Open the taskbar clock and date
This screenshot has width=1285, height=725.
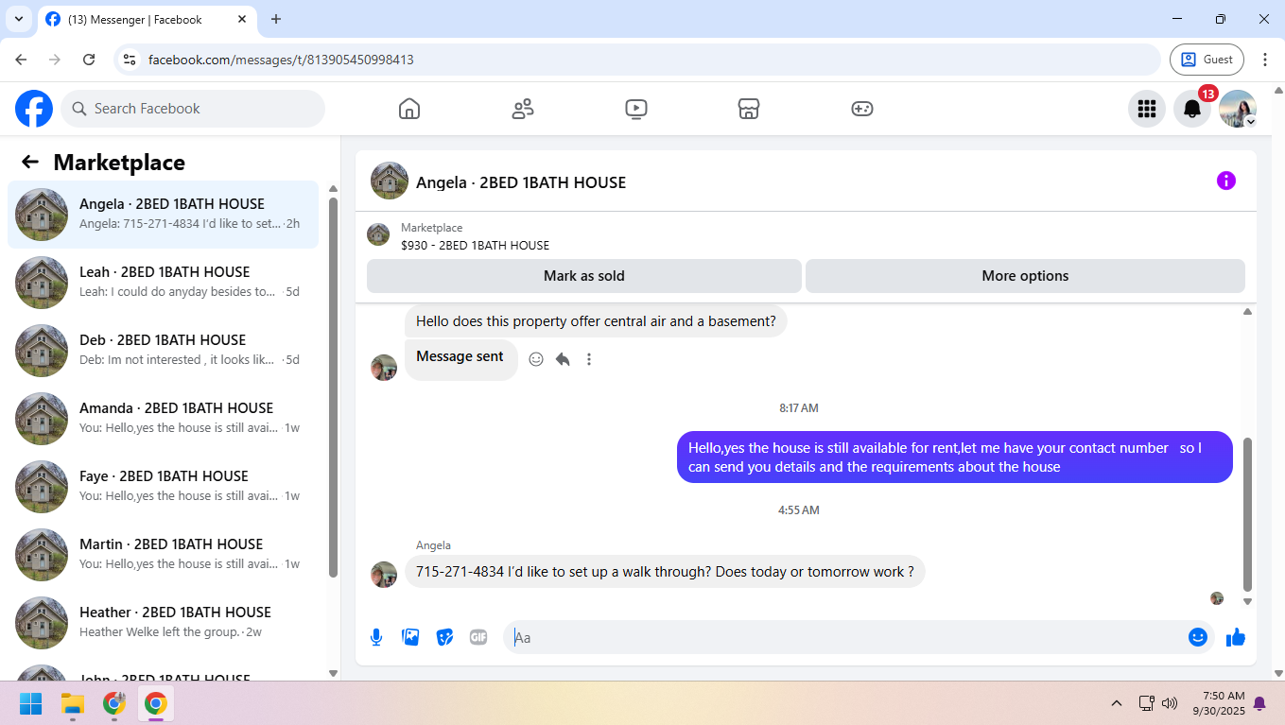[x=1217, y=703]
